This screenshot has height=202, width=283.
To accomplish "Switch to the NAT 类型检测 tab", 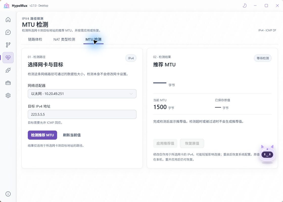I will pos(64,39).
